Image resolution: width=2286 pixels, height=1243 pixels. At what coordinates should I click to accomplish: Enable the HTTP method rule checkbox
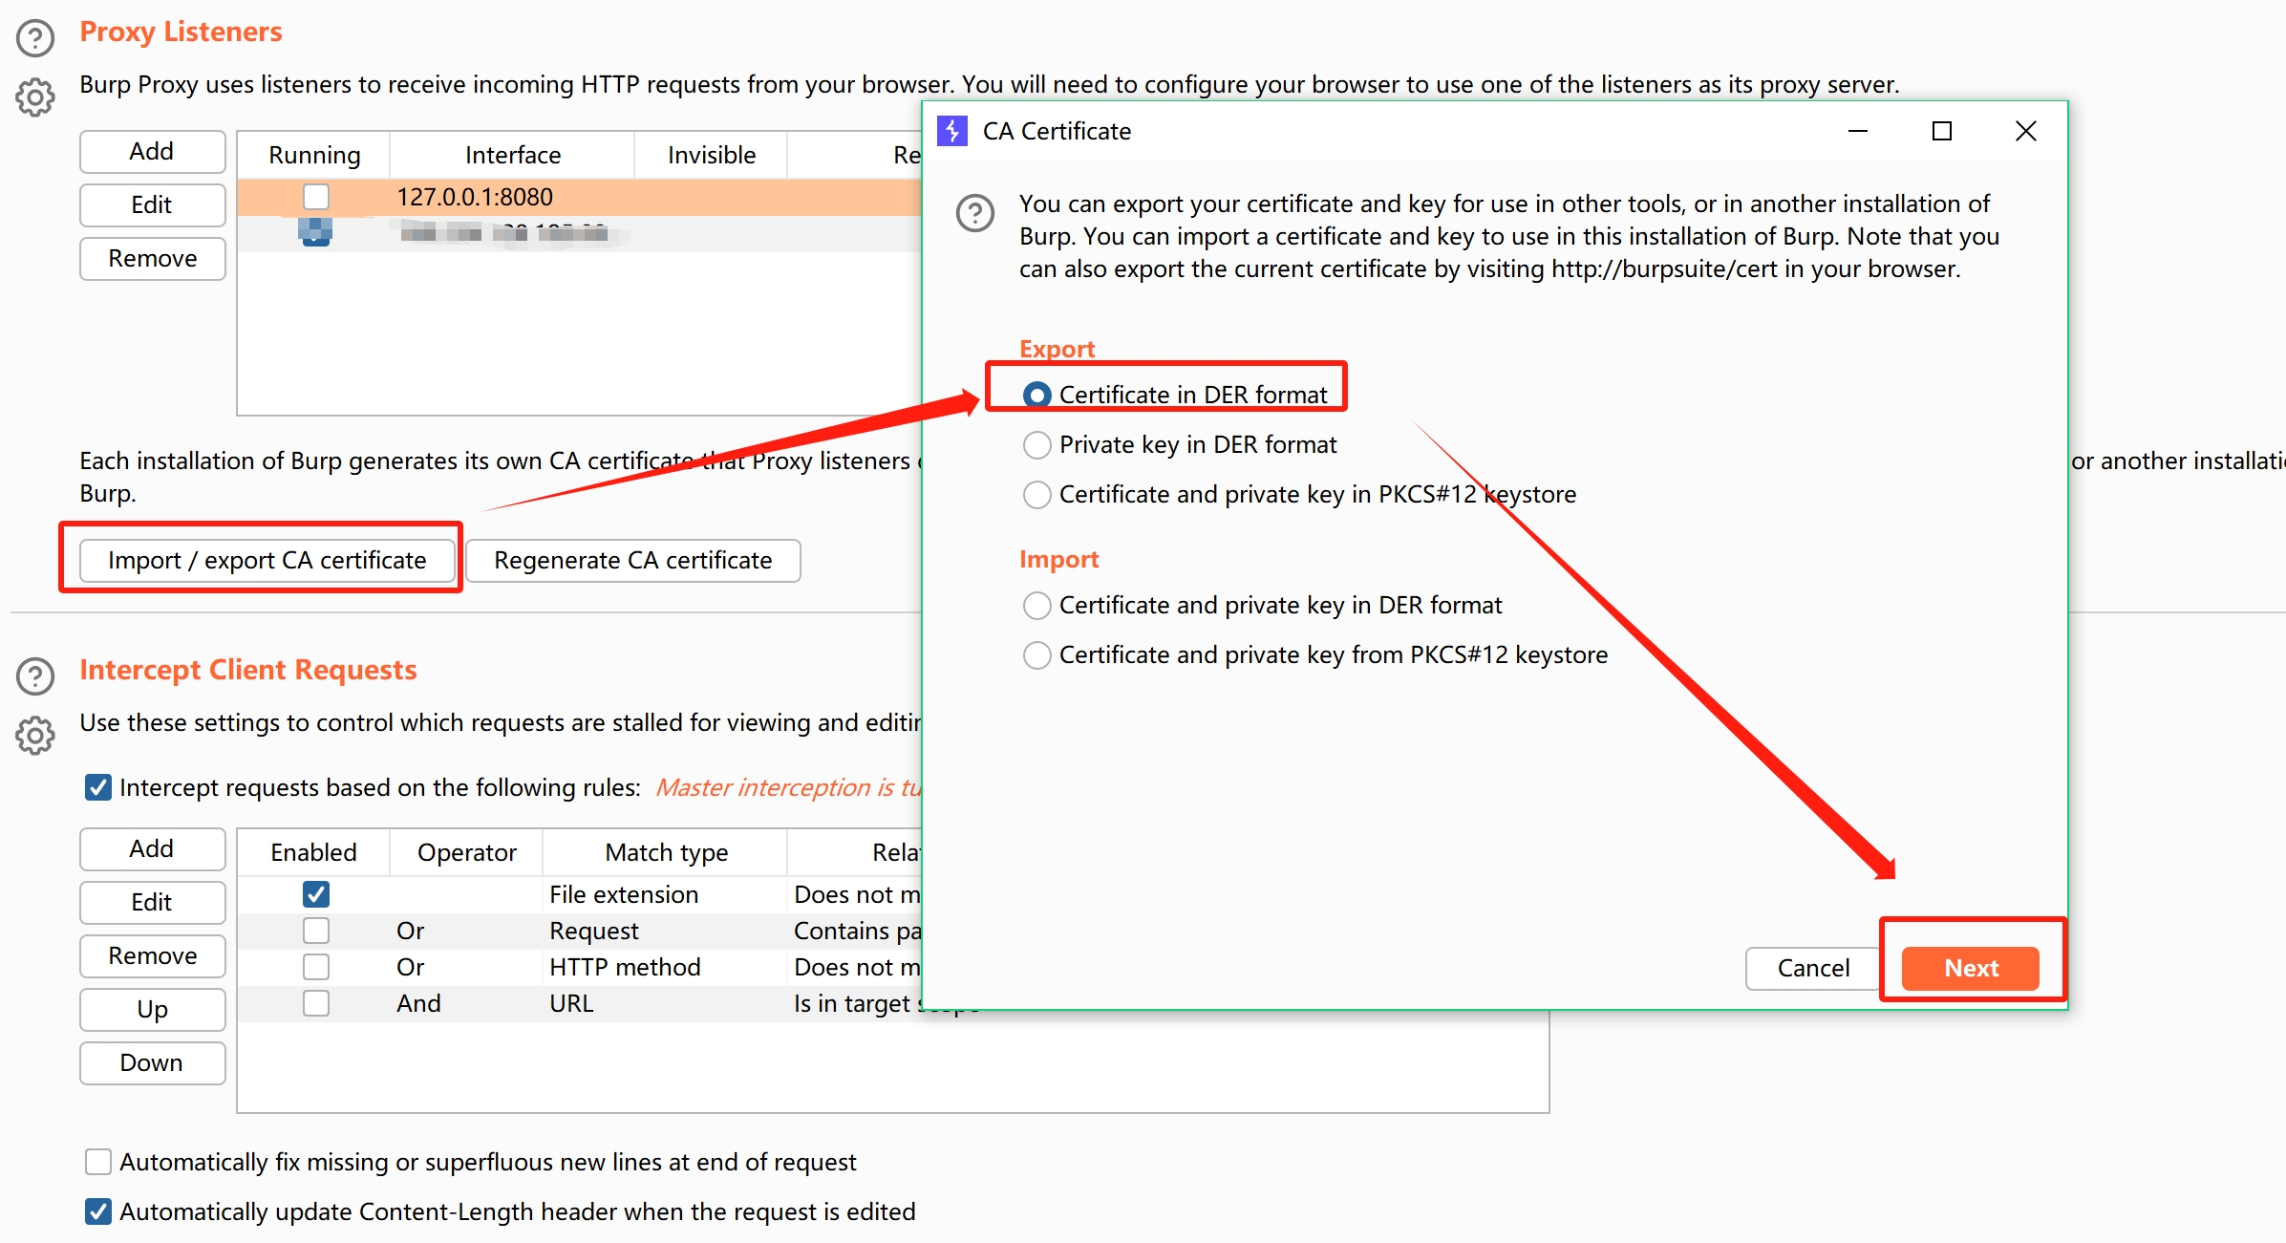pyautogui.click(x=316, y=967)
